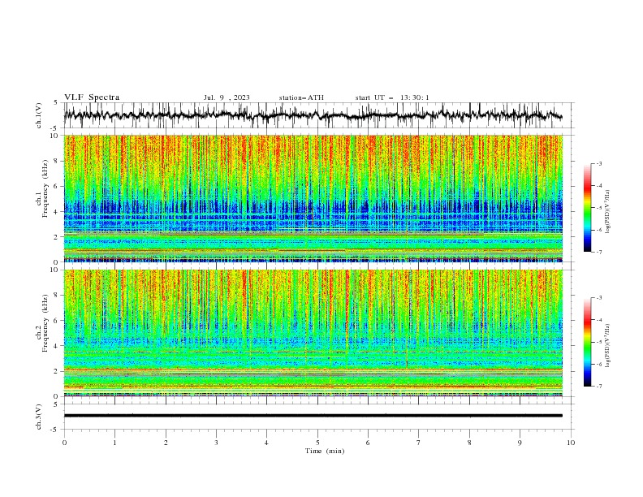The width and height of the screenshot is (643, 497).
Task: Click the "-7" tick on the upper colorbar
Action: pyautogui.click(x=598, y=252)
